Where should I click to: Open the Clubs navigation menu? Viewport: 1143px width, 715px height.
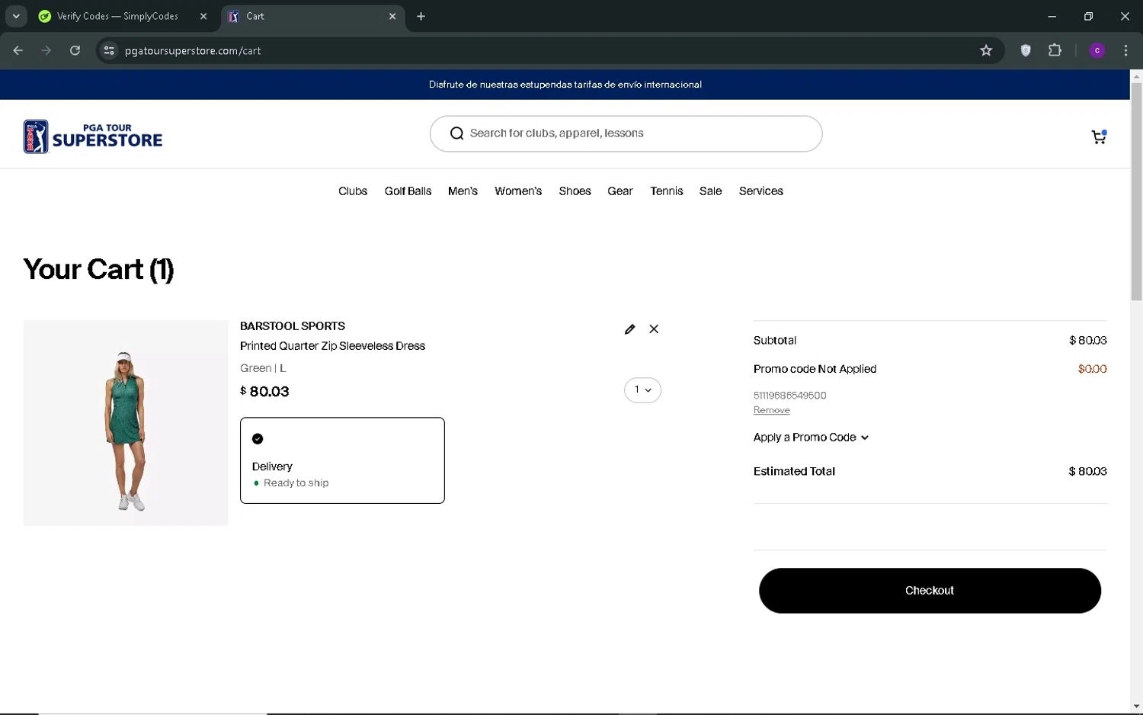(x=353, y=191)
